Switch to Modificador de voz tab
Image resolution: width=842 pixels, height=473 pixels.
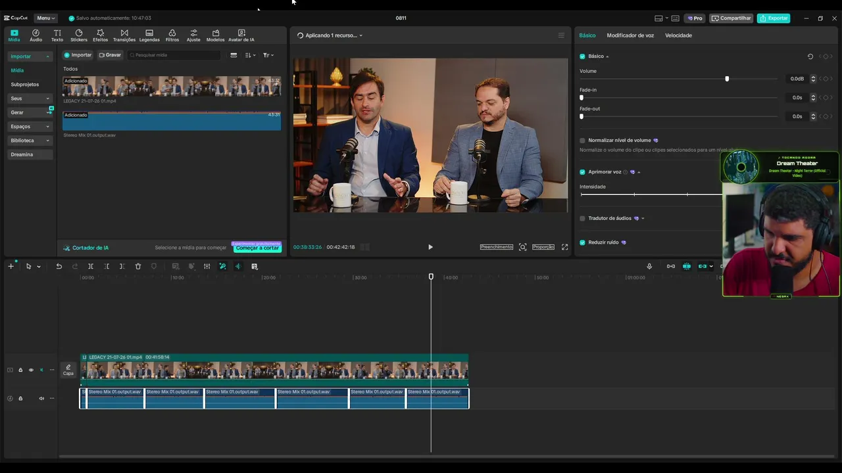pos(630,35)
